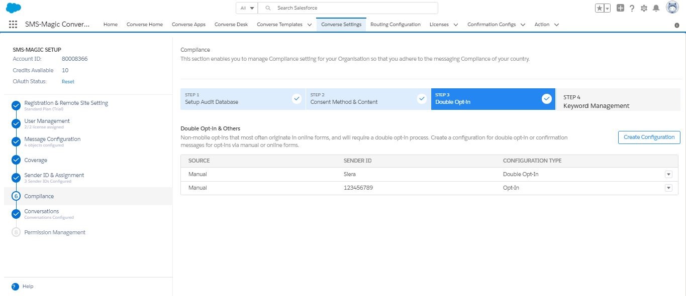Click Registration & Remote Site Setting check icon
Viewport: 686px width, 296px height.
tap(16, 105)
